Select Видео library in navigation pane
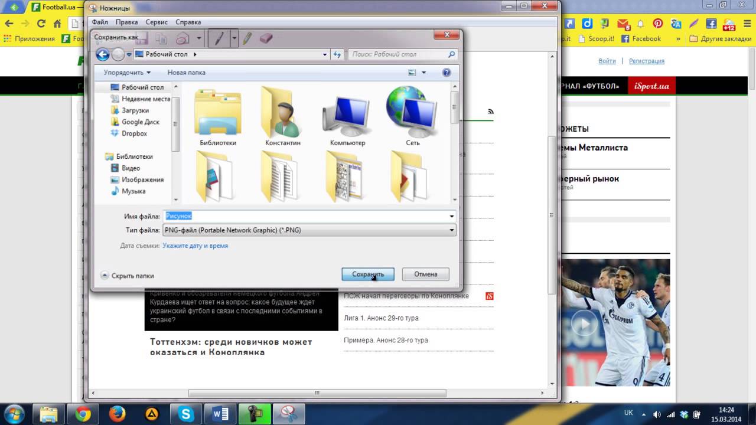756x425 pixels. tap(126, 168)
